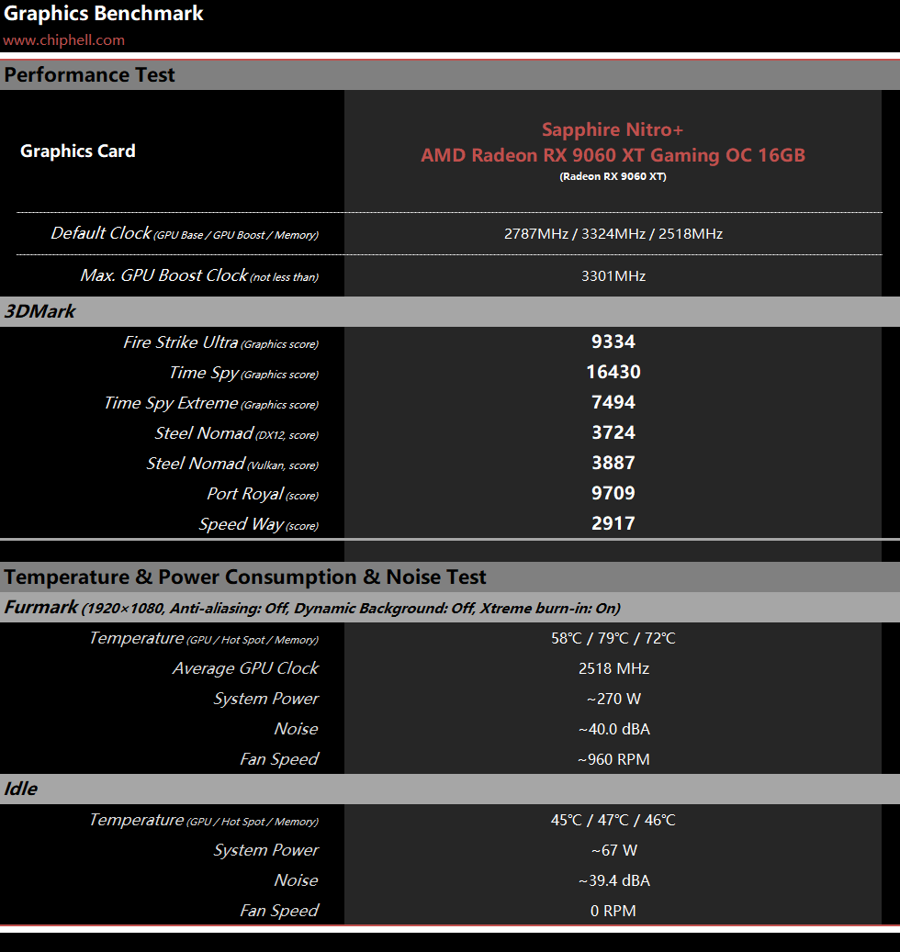Click the Max. GPU Boost Clock label
Screen dimensions: 900x952
[x=199, y=275]
